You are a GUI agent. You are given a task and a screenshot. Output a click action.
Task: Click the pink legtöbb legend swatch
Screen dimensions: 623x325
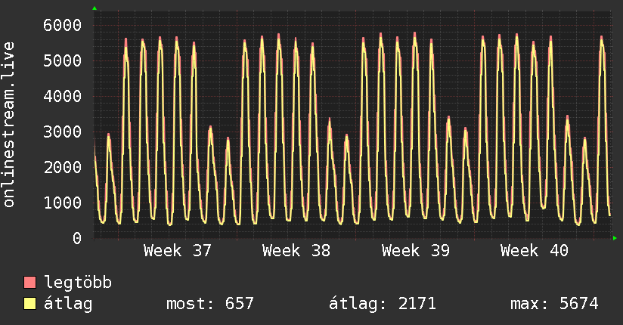[x=29, y=282]
